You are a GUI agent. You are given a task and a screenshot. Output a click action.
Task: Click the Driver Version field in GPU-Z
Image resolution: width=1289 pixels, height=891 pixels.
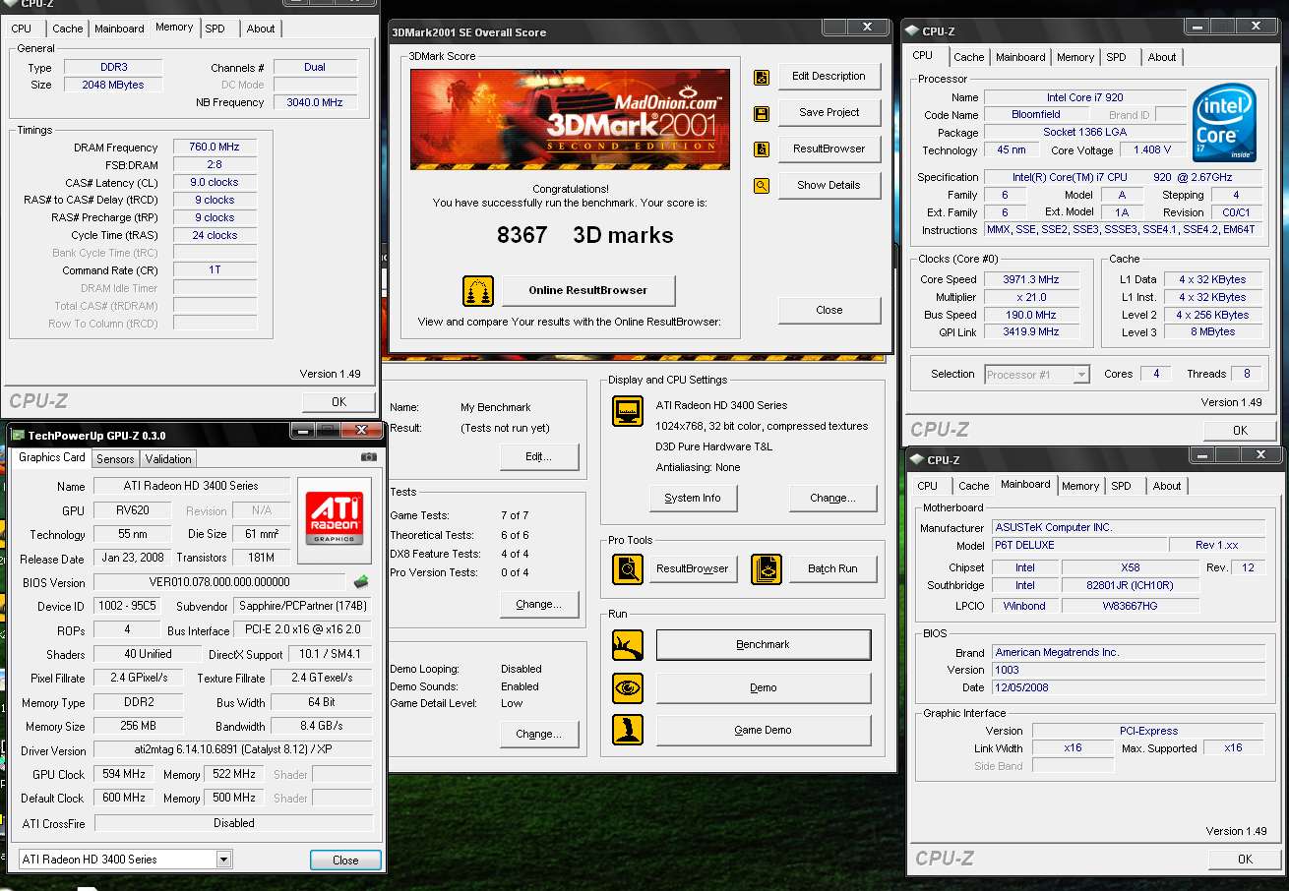click(233, 751)
